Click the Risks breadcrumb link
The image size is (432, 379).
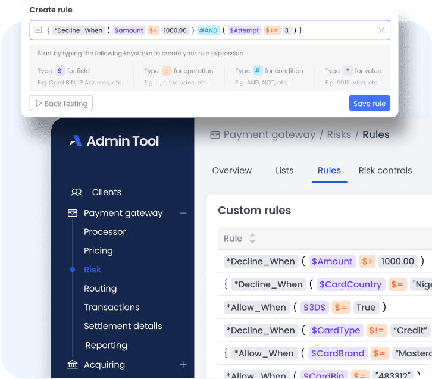(x=339, y=134)
